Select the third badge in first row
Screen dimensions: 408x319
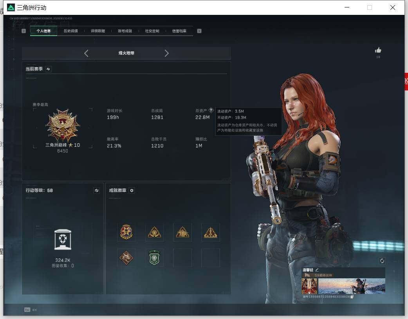tap(182, 232)
